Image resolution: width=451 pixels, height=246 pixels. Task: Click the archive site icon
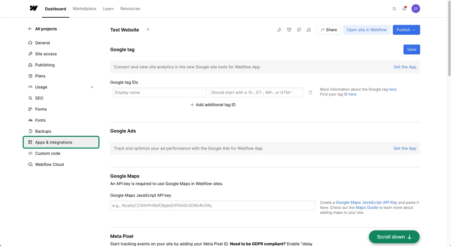[289, 30]
